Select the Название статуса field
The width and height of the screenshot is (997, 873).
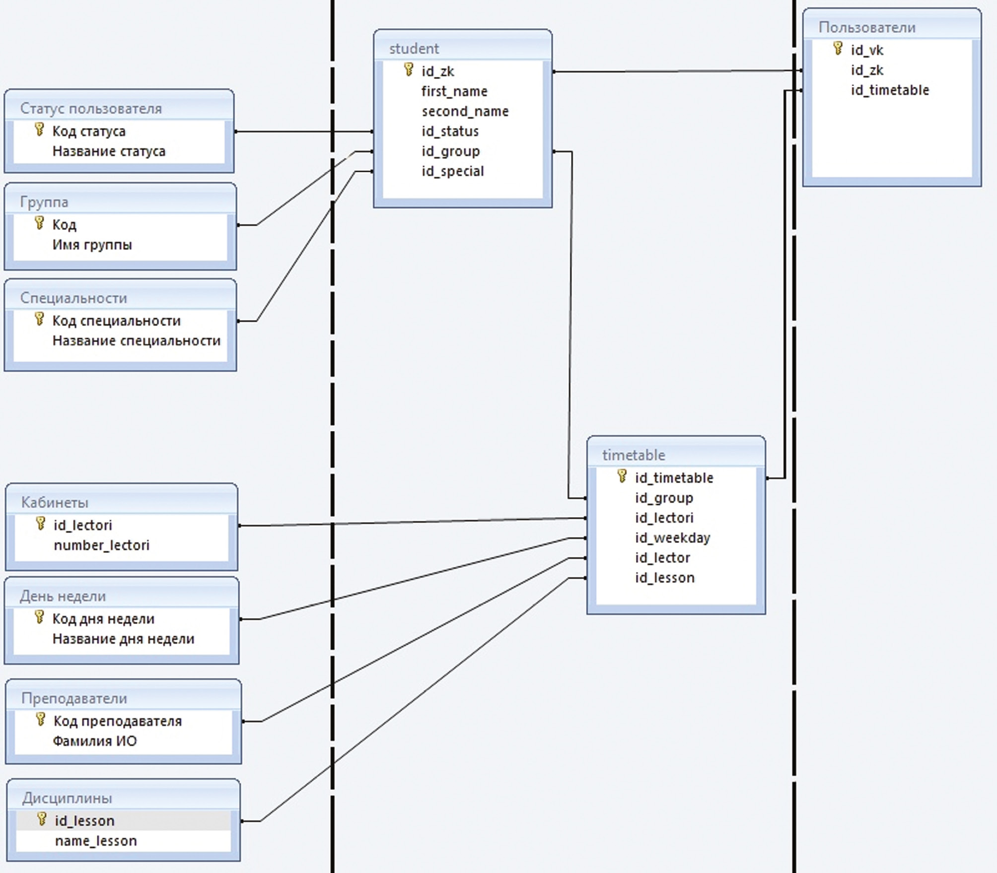109,151
